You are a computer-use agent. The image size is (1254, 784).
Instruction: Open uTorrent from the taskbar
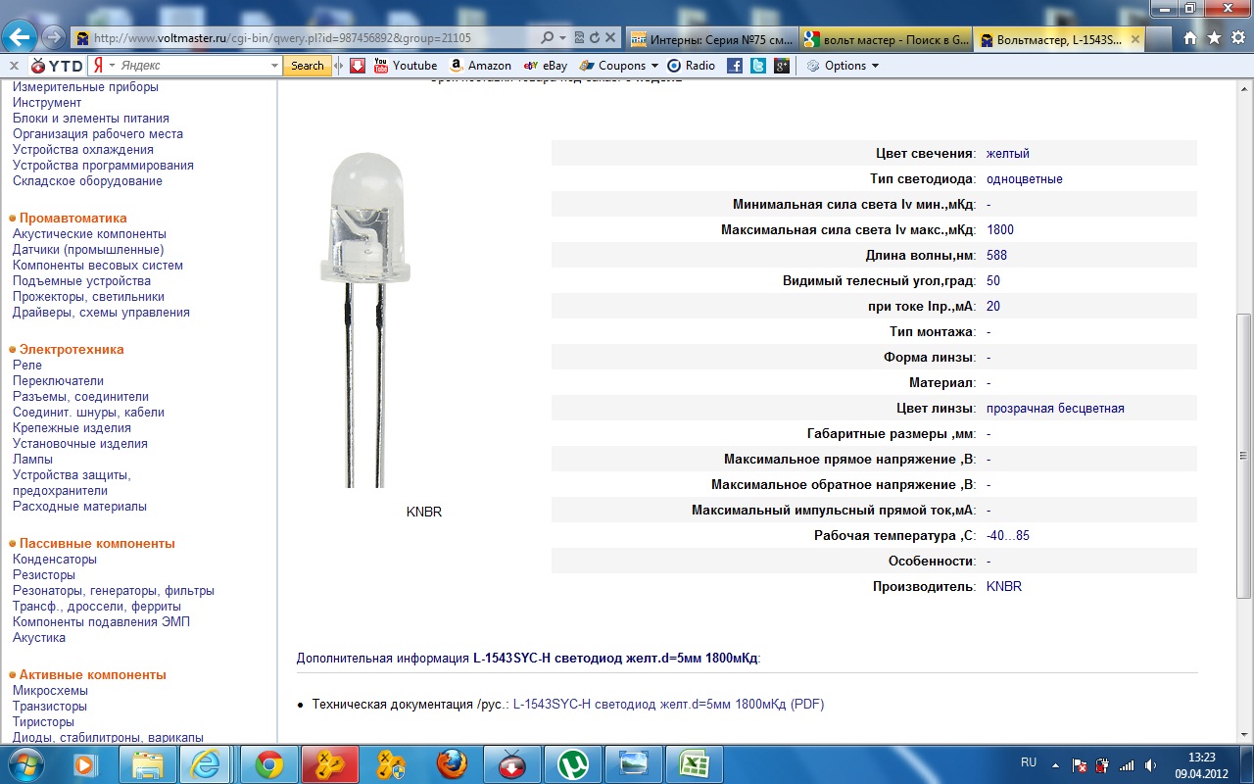point(573,763)
